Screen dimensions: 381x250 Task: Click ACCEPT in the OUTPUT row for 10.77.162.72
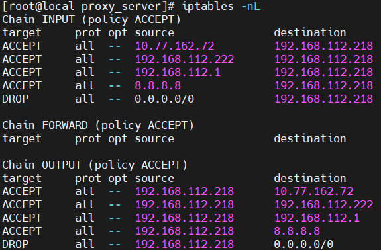[22, 191]
